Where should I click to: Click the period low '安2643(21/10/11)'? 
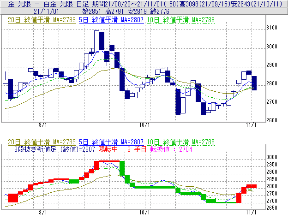coord(256,4)
